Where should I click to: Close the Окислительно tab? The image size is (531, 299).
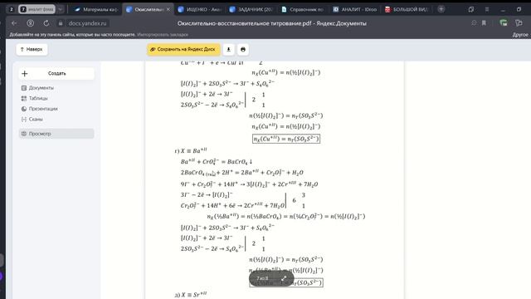tap(168, 9)
